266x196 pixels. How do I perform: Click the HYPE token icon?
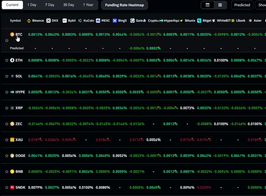[x=12, y=92]
